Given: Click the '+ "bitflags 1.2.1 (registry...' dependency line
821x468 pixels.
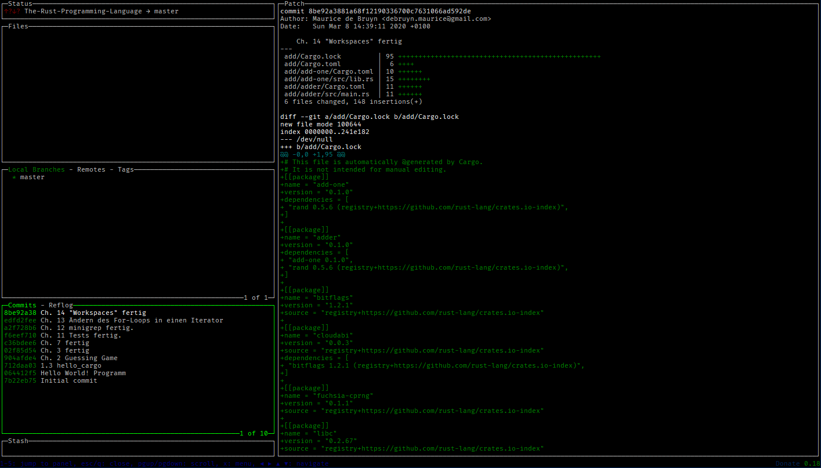Looking at the screenshot, I should pos(432,365).
